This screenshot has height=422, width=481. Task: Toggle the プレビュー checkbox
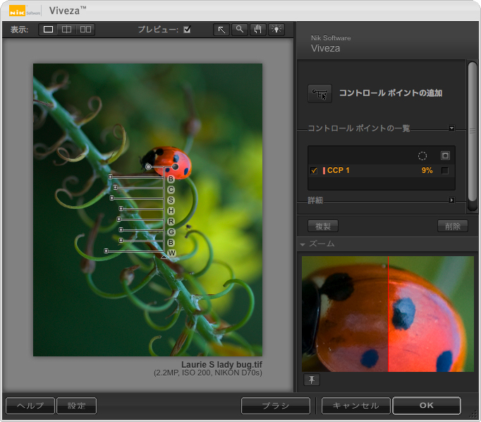tap(187, 30)
